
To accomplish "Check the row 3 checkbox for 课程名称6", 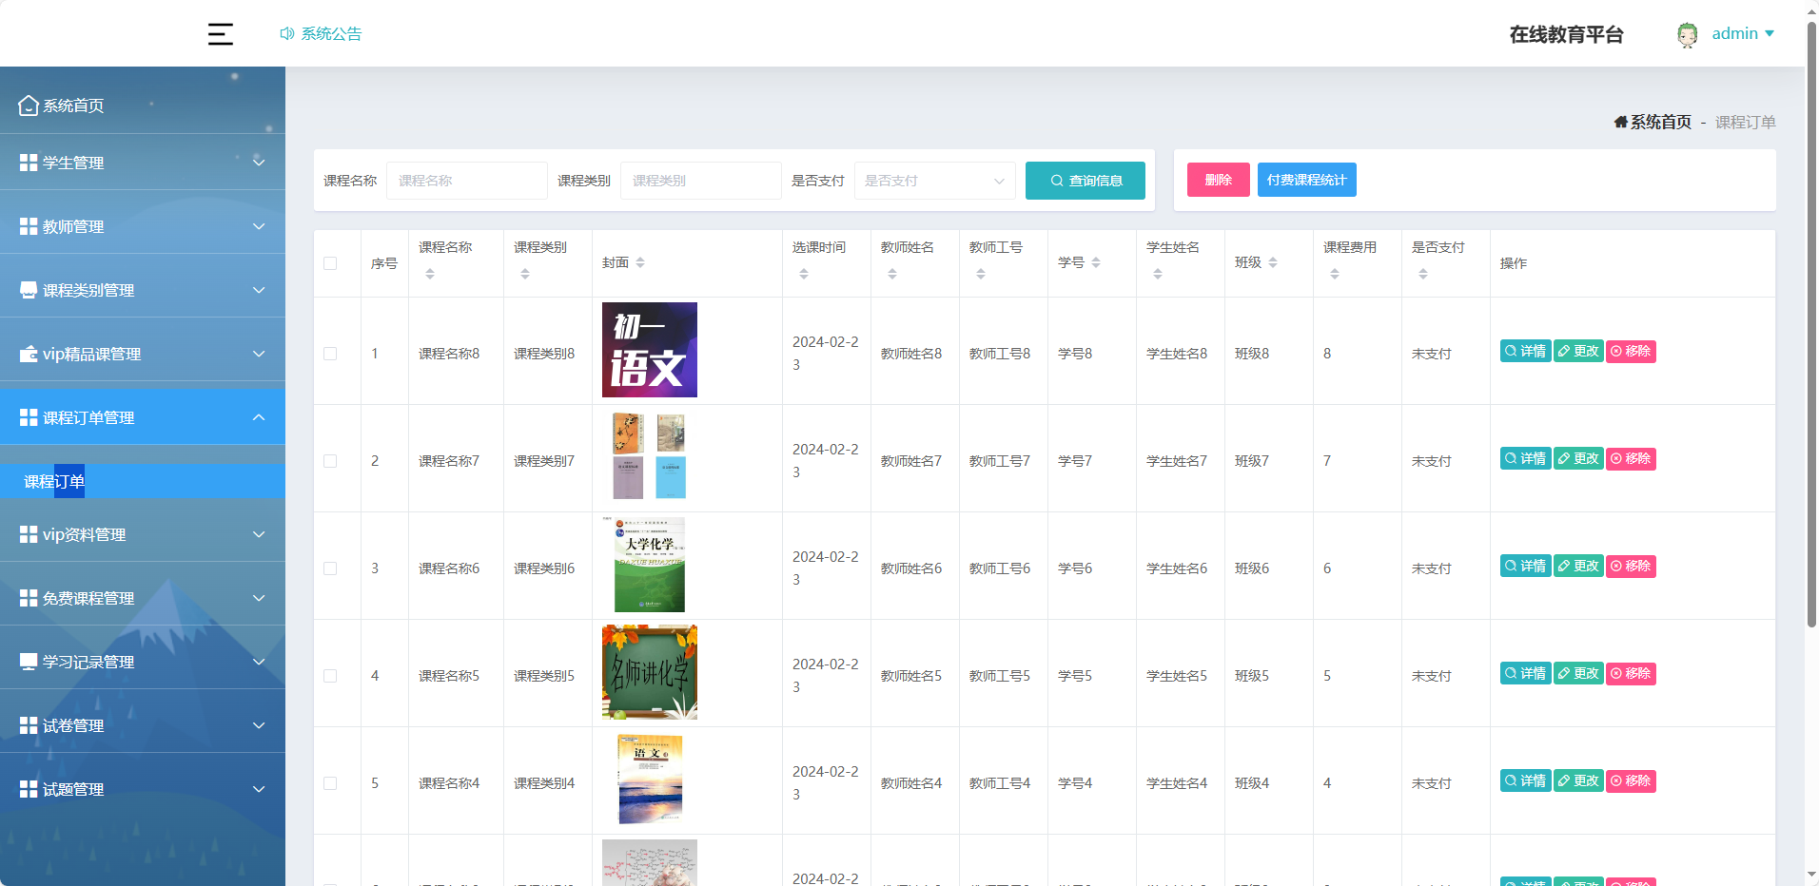I will point(330,568).
